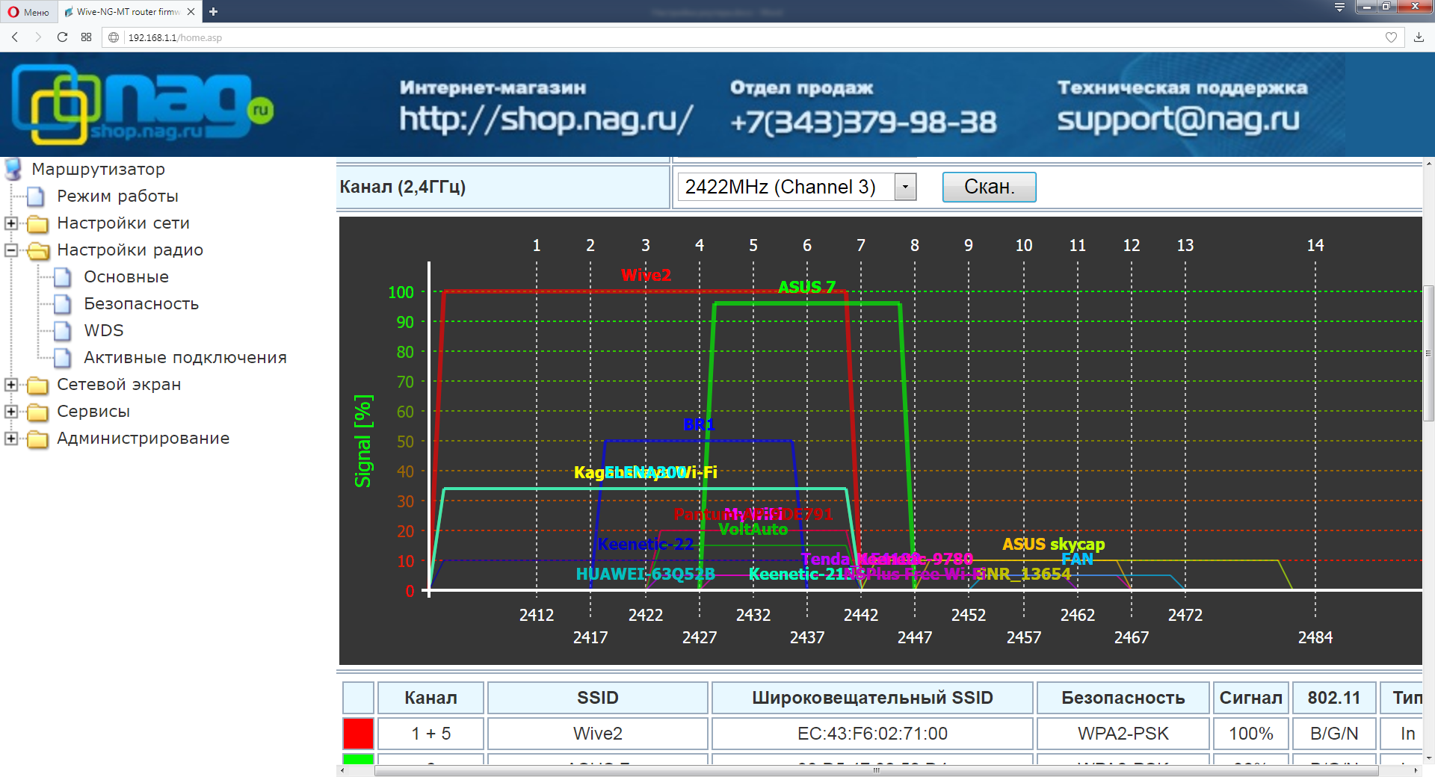Click the WPA2-PSK security cell
The width and height of the screenshot is (1435, 777).
(1123, 734)
